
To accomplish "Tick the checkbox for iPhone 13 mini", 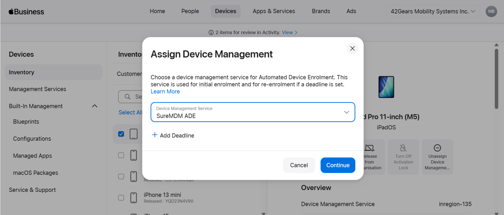I will 121,198.
